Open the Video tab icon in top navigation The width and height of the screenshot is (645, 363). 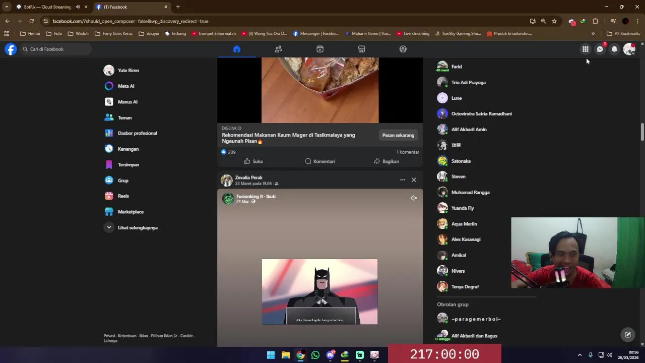coord(320,49)
